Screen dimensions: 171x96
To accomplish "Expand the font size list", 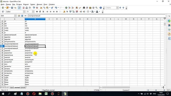I will pyautogui.click(x=33, y=12).
